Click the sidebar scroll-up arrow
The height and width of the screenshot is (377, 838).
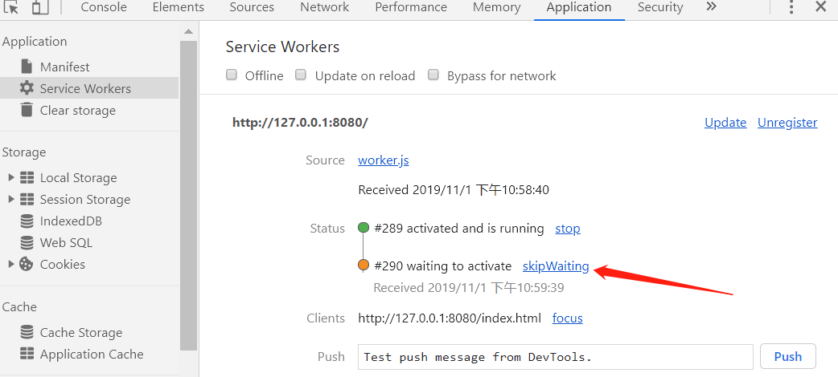[x=188, y=32]
